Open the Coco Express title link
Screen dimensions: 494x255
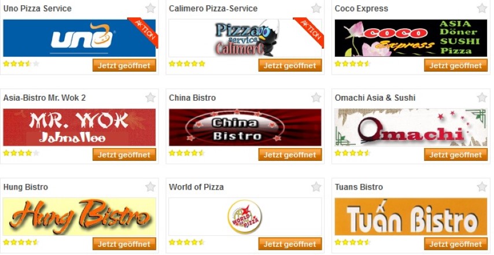click(362, 9)
